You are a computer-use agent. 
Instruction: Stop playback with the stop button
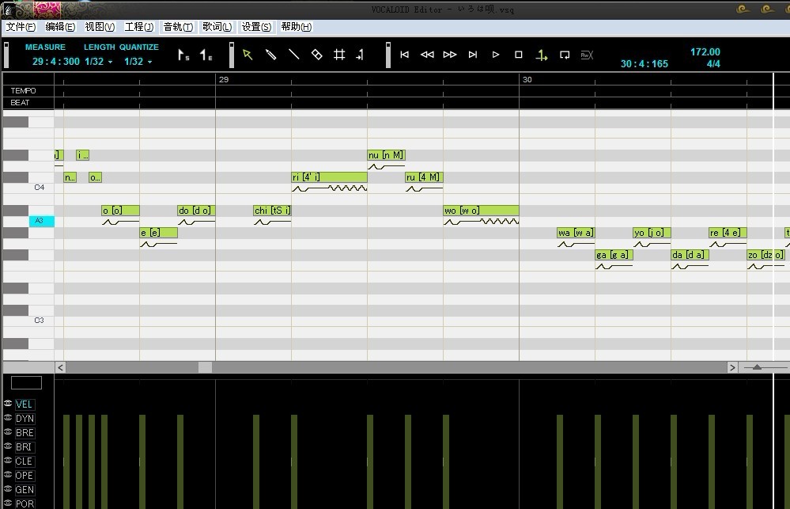(x=519, y=55)
